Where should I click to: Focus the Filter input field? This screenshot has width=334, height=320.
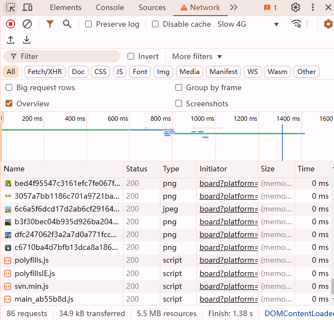(x=62, y=56)
